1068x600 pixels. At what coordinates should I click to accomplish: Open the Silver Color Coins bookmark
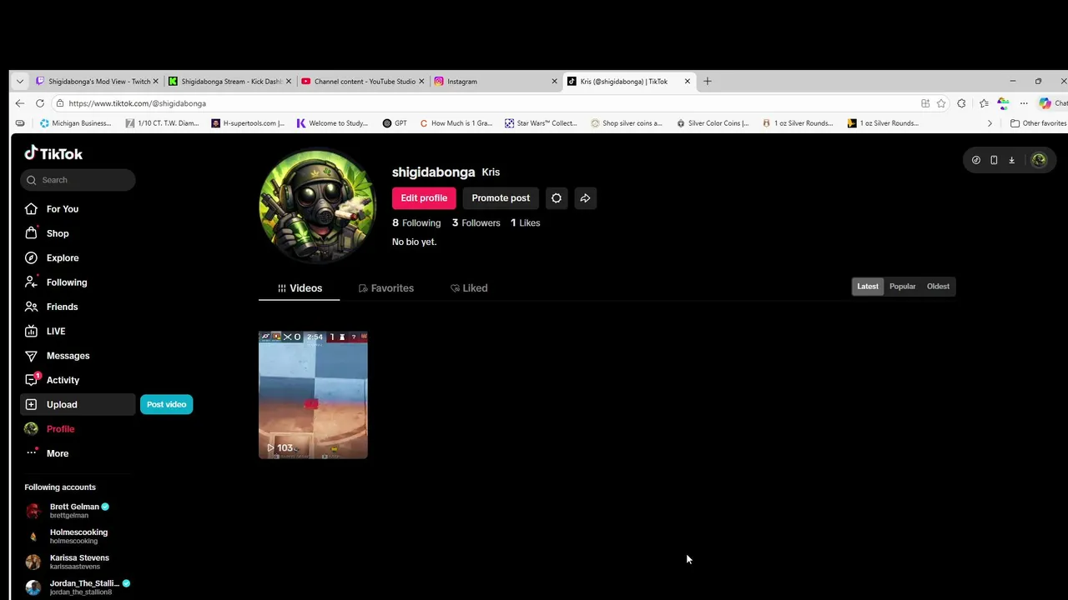(713, 123)
